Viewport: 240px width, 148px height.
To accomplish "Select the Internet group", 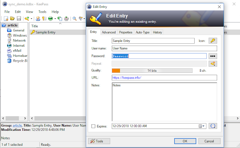I will [x=19, y=46].
